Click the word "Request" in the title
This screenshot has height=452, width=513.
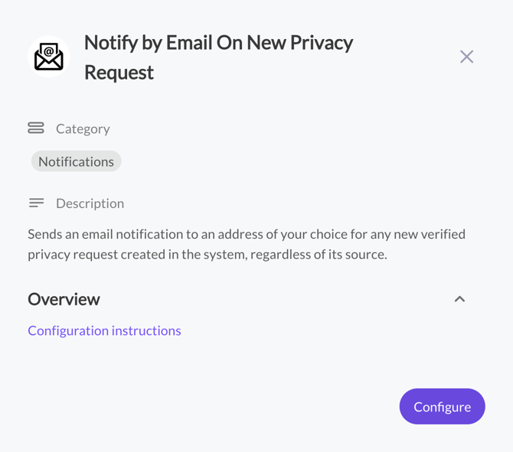[x=119, y=72]
